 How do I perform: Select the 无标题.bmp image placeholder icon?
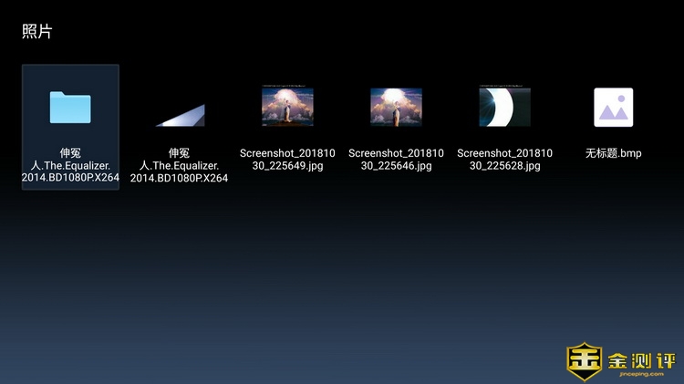coord(613,107)
